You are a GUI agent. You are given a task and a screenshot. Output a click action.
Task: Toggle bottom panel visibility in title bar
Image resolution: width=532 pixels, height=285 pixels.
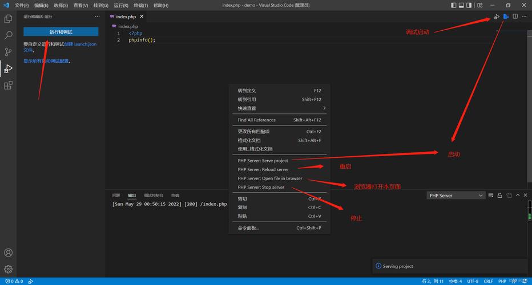pos(461,5)
